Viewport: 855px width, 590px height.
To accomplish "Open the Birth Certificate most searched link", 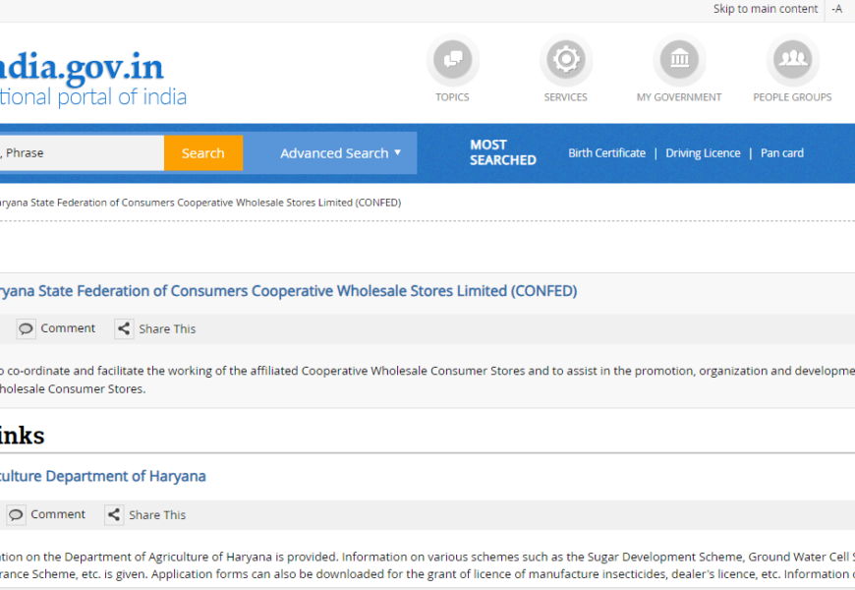I will click(x=606, y=153).
